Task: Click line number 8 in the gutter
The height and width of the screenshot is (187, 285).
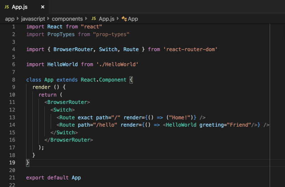Action: (x=14, y=80)
